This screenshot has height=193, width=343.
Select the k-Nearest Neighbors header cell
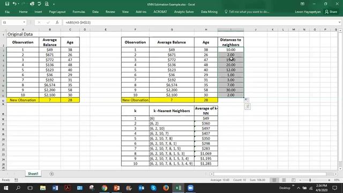(171, 111)
